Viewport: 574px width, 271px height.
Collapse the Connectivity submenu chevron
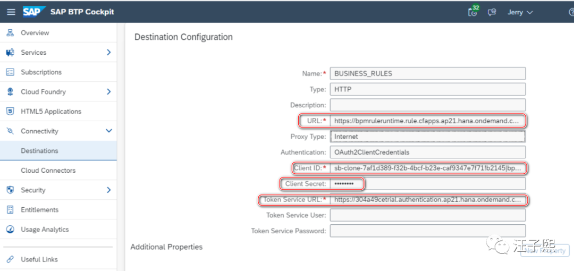click(109, 131)
